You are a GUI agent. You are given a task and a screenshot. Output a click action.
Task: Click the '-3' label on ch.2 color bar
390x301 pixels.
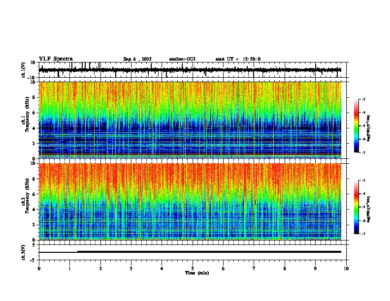click(363, 181)
